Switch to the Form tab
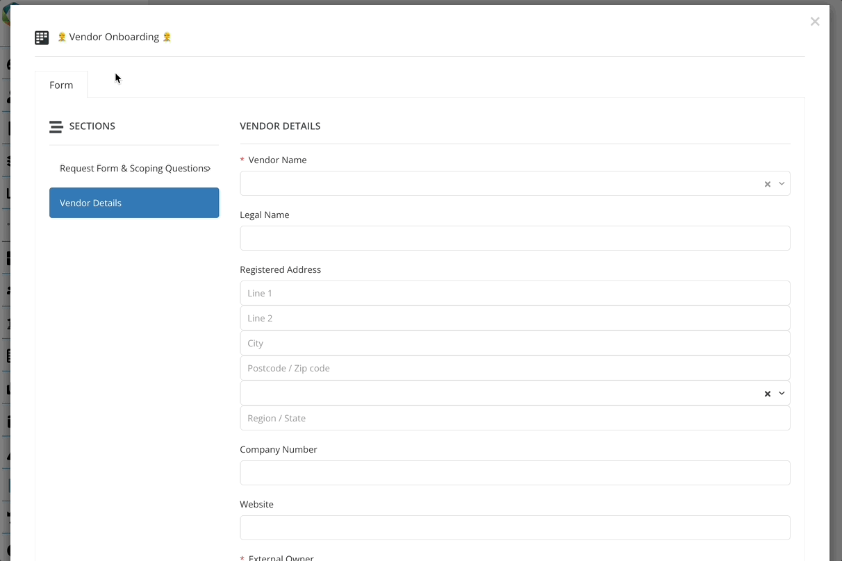Image resolution: width=842 pixels, height=561 pixels. pos(60,85)
